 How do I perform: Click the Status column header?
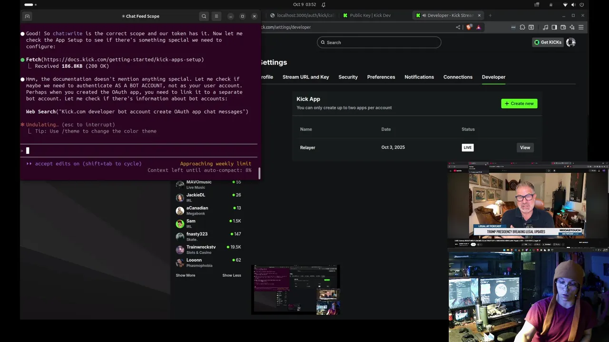(x=468, y=129)
